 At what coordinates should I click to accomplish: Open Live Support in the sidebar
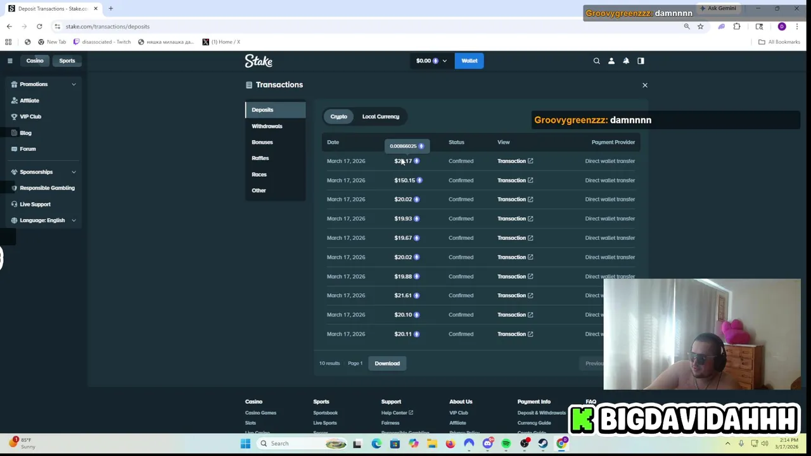point(34,204)
